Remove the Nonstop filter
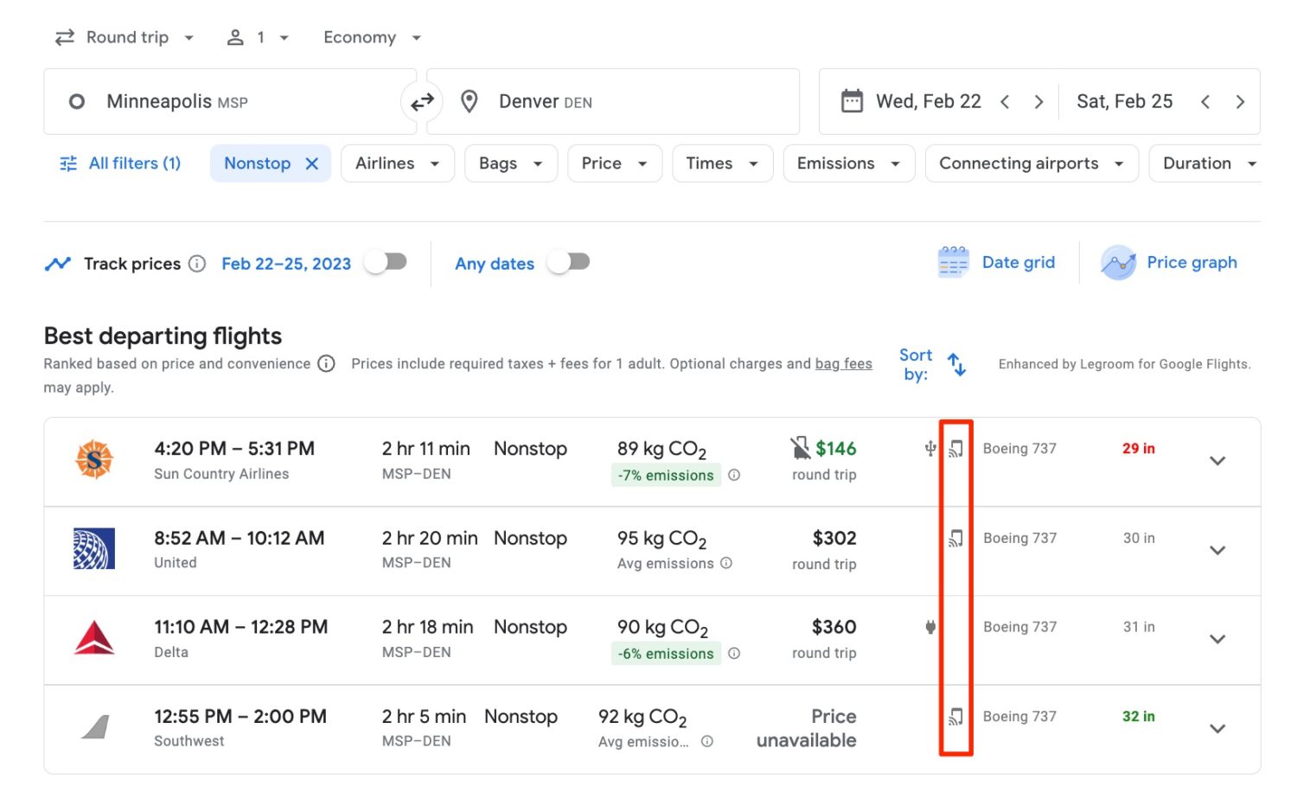The image size is (1297, 799). coord(312,163)
